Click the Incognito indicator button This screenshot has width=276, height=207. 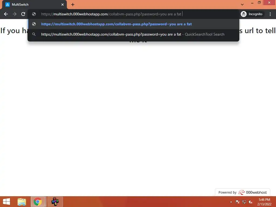coord(252,14)
